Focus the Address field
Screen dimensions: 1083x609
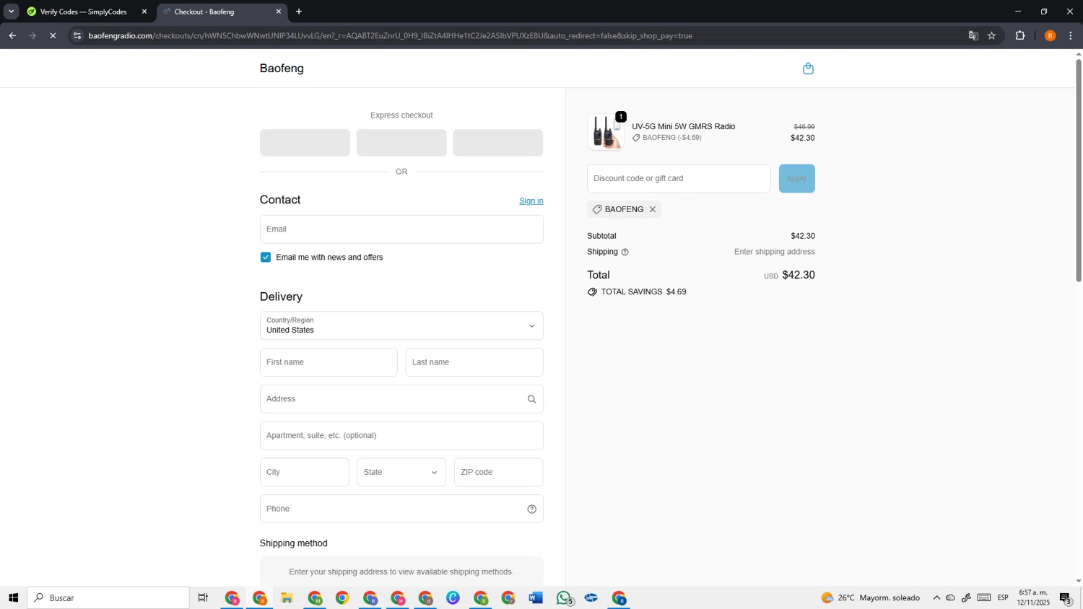tap(401, 399)
